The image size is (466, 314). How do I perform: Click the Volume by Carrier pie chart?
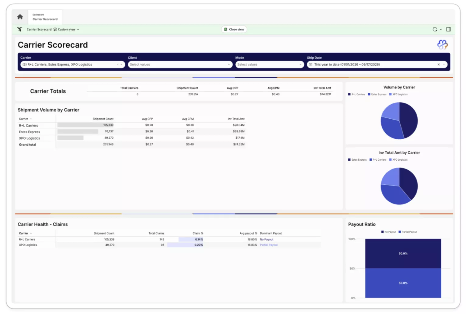[399, 120]
